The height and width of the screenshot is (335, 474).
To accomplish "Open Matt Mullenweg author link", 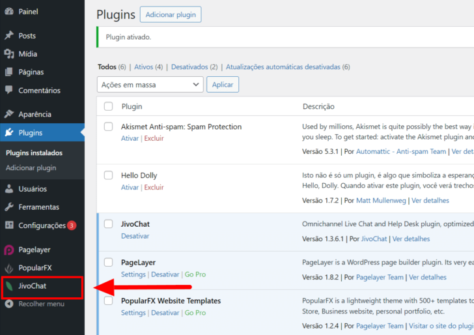I will pos(381,200).
